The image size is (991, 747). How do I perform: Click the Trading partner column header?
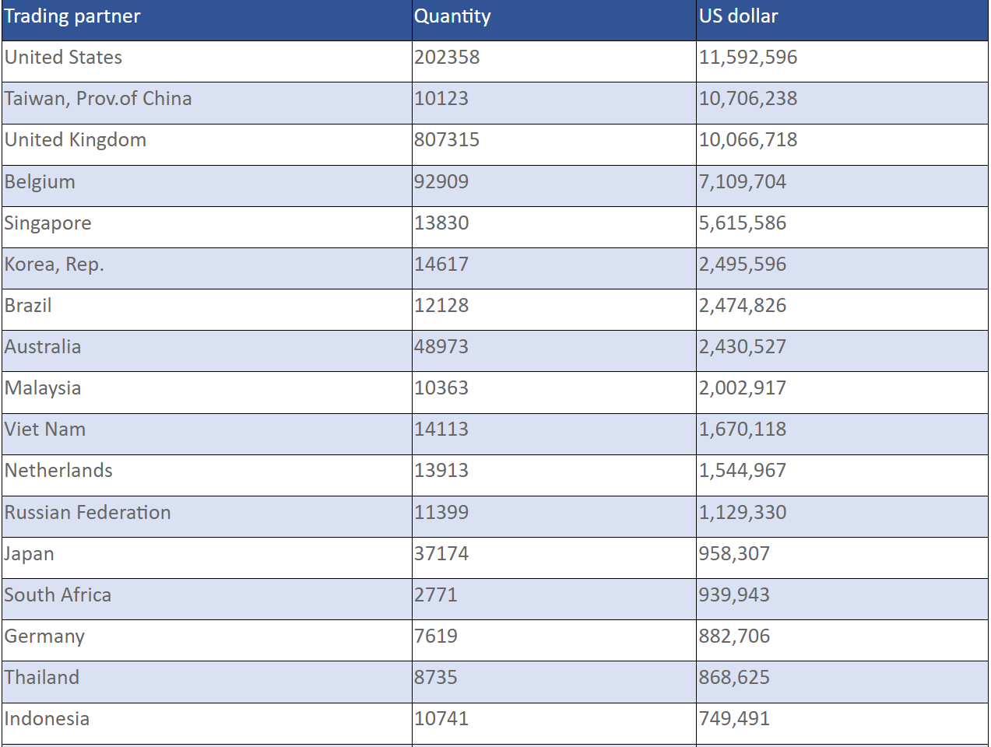[72, 16]
